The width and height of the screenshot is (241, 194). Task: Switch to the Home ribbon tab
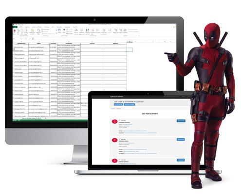[x=20, y=27]
